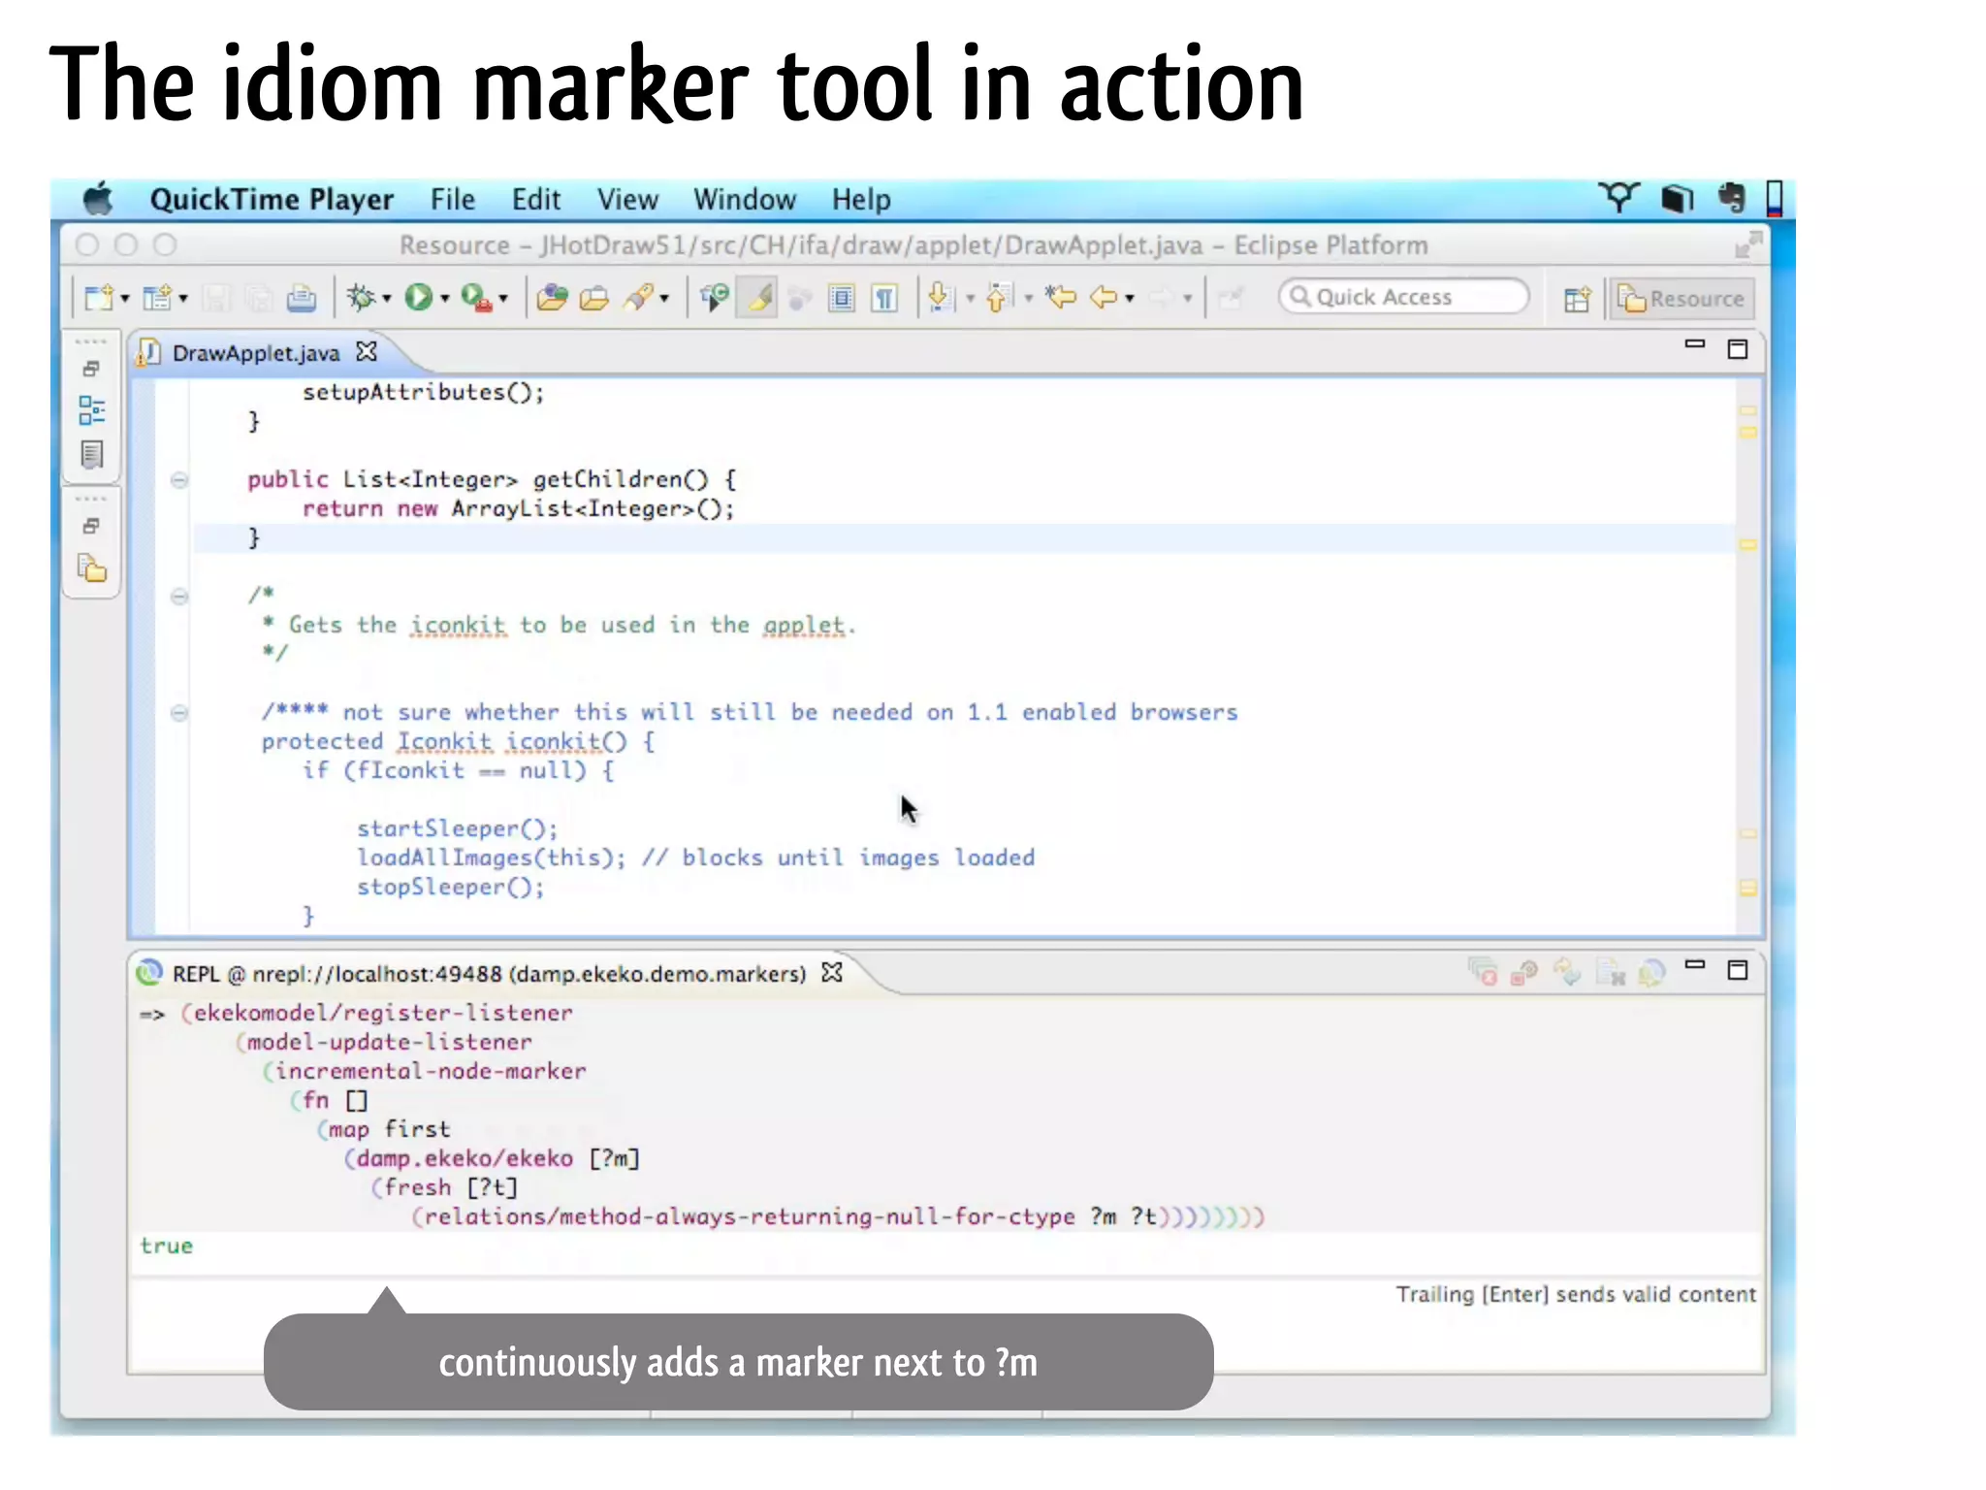Click the Quick Access search field
Image resolution: width=1986 pixels, height=1490 pixels.
tap(1403, 297)
